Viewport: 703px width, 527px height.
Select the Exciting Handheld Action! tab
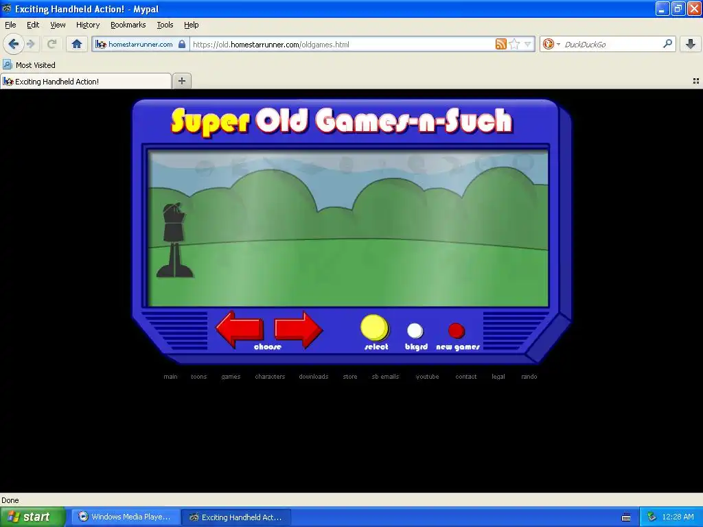click(86, 81)
